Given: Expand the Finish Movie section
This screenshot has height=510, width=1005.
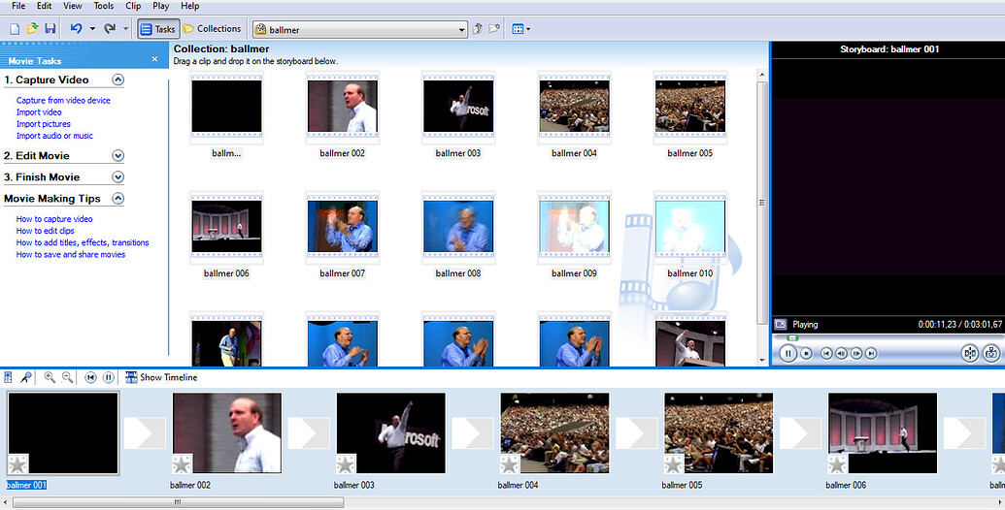Looking at the screenshot, I should coord(117,177).
